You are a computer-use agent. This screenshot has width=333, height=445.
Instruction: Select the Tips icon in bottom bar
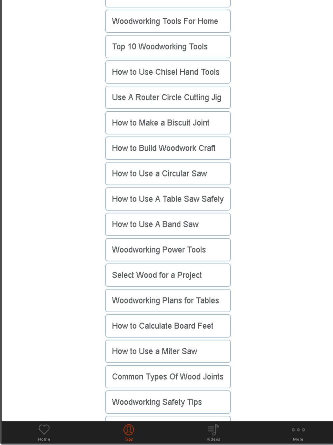129,429
